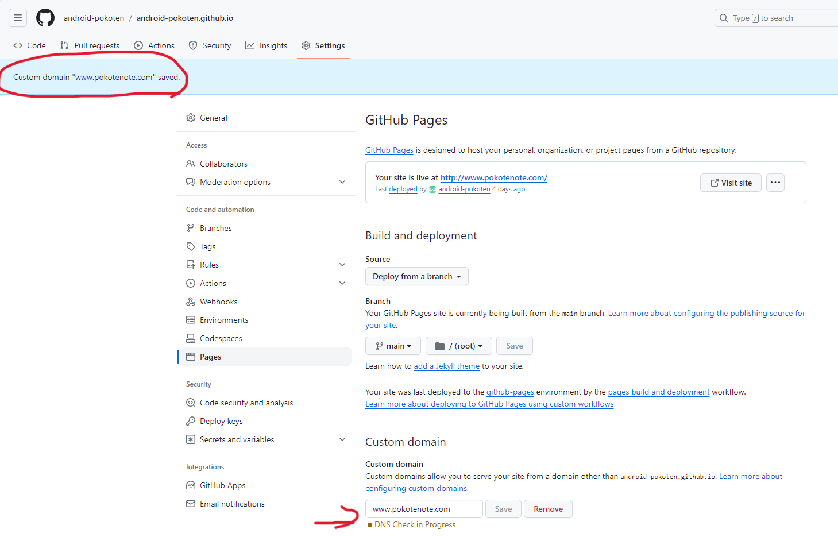This screenshot has height=537, width=838.
Task: Expand the Rules section chevron
Action: point(342,265)
